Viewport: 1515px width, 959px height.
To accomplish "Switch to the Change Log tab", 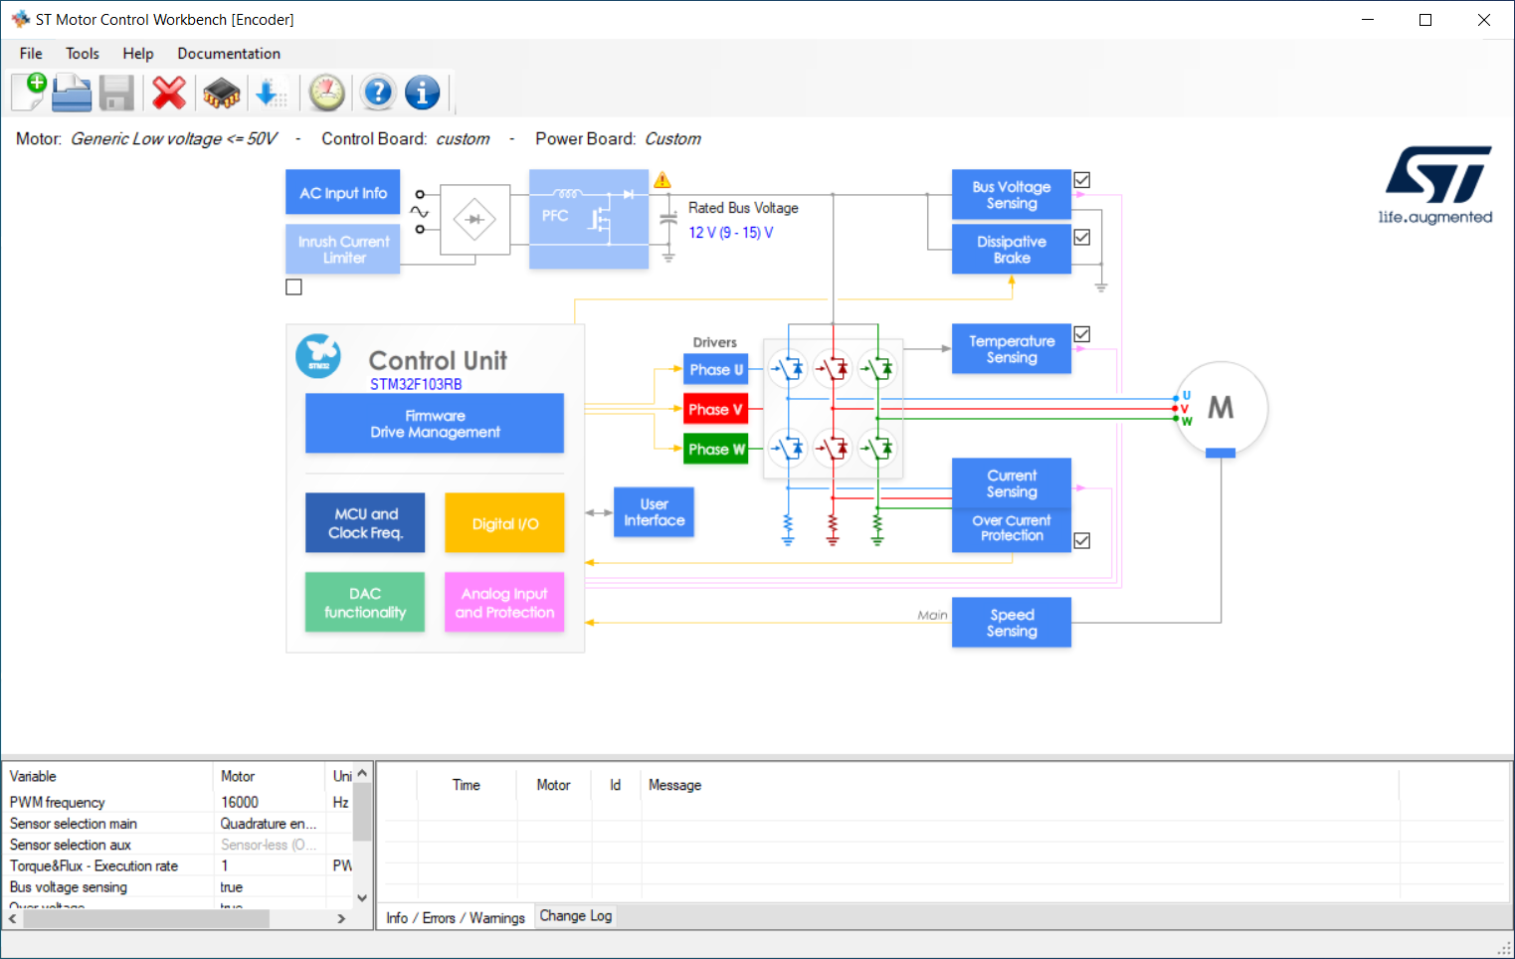I will click(x=575, y=916).
